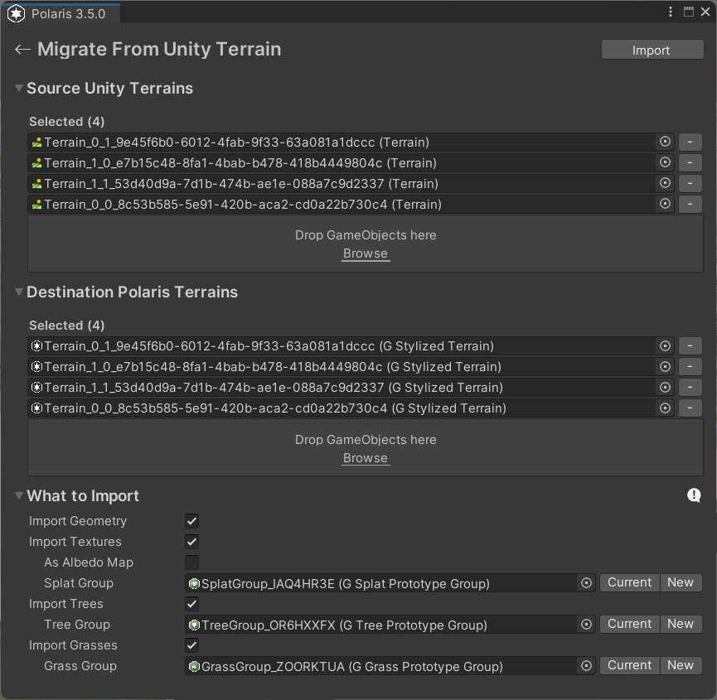717x700 pixels.
Task: Click the warning info icon in What to Import
Action: pyautogui.click(x=694, y=495)
